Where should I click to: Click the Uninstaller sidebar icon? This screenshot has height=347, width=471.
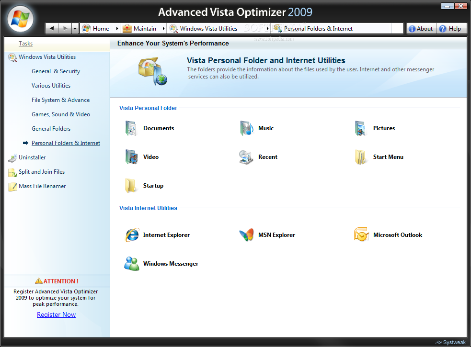[x=12, y=158]
